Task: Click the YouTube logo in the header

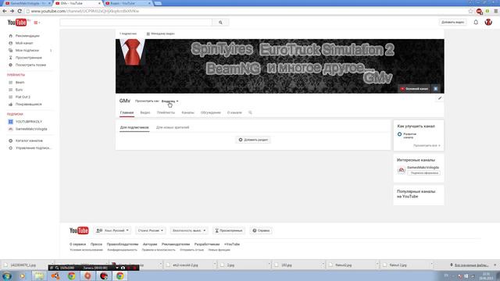Action: 17,23
